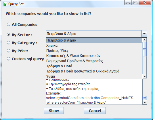Click the dropdown list scrollbar thumb
The width and height of the screenshot is (153, 120).
(x=144, y=49)
